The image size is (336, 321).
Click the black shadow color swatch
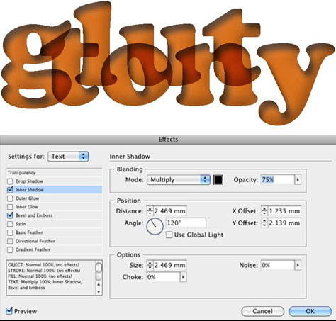pyautogui.click(x=218, y=180)
